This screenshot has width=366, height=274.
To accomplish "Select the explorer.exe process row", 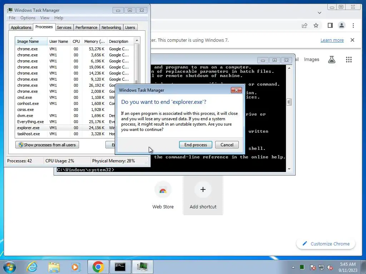I will (x=65, y=128).
